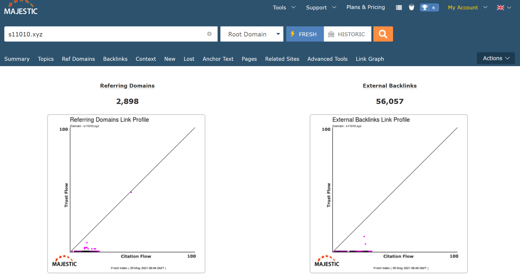Click the Majestic logo in header
Image resolution: width=520 pixels, height=280 pixels.
point(21,8)
